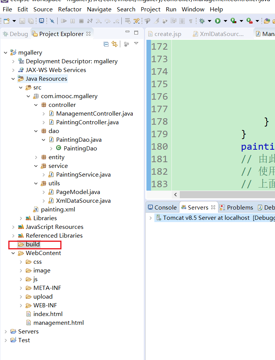Open the External Tools dropdown arrow

tap(257, 21)
